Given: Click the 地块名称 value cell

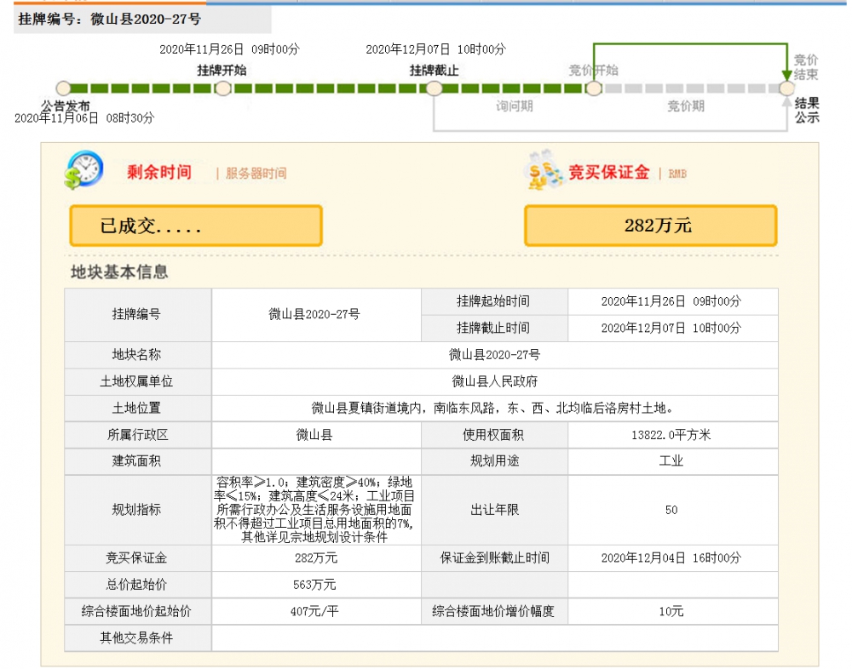Looking at the screenshot, I should tap(494, 355).
